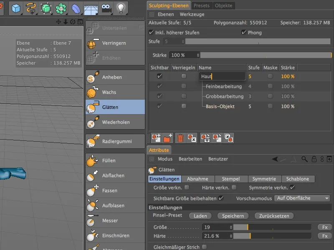Delete the selected sculpt layer (trash)
334x250 pixels.
180,138
